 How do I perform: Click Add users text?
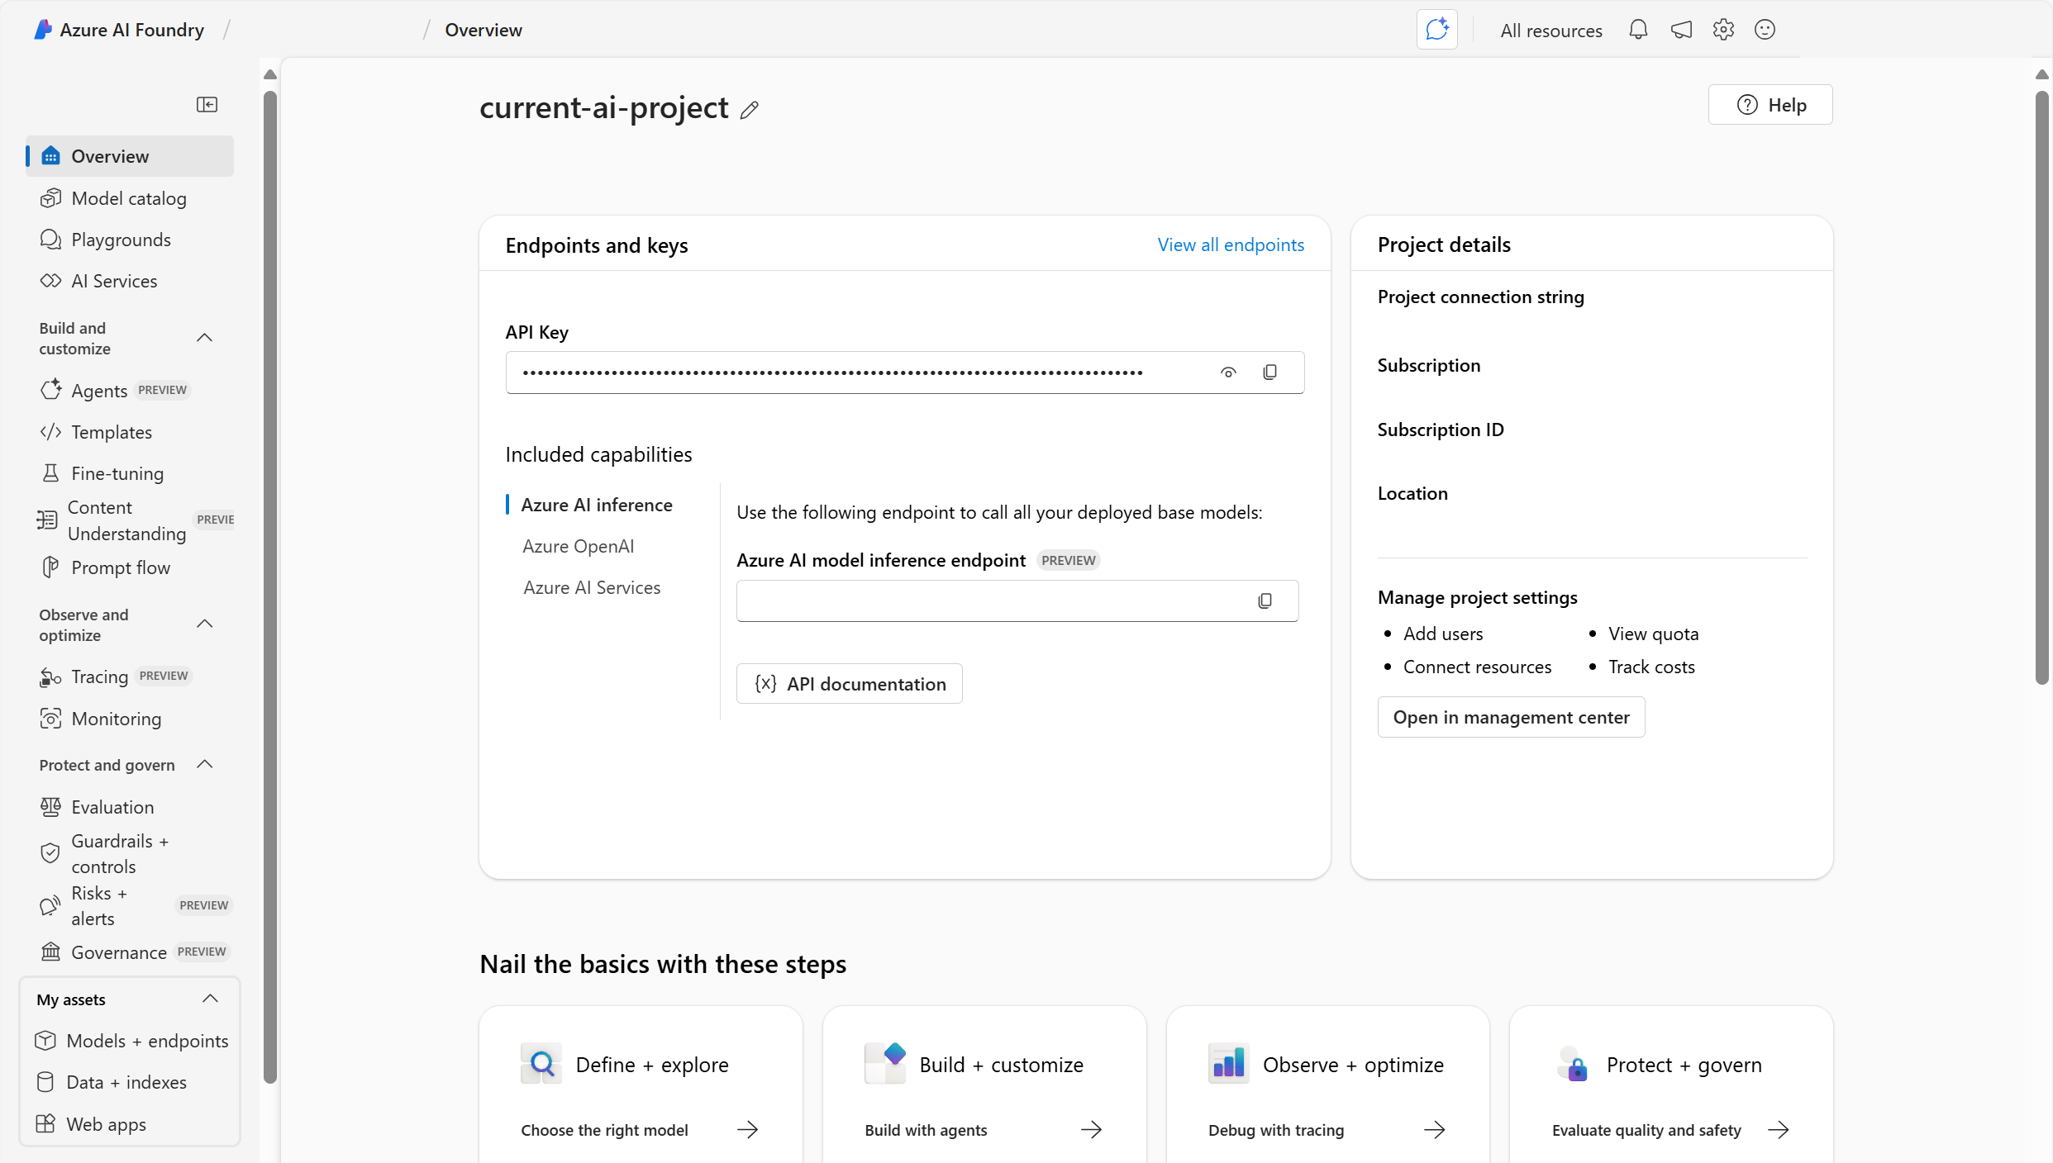point(1443,634)
